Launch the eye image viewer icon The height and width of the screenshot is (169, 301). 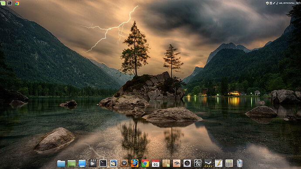tap(177, 163)
